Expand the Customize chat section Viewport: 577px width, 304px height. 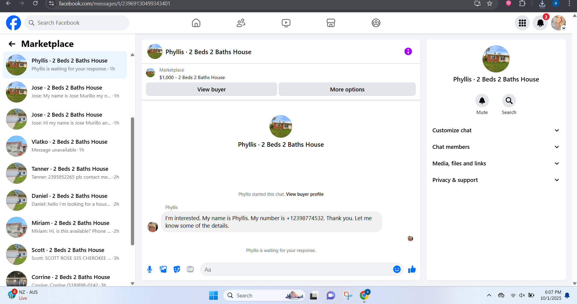tap(496, 131)
